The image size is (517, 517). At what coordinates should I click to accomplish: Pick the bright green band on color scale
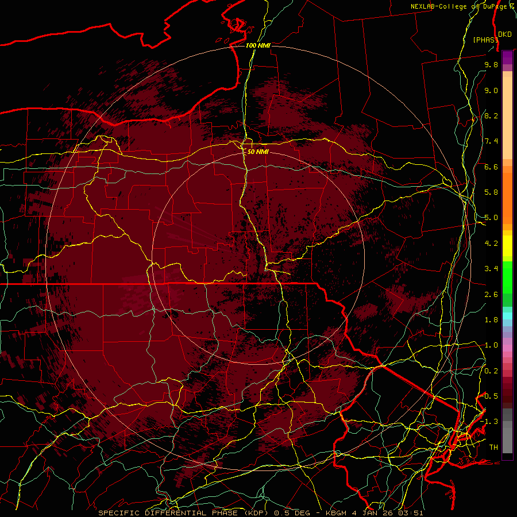[507, 277]
